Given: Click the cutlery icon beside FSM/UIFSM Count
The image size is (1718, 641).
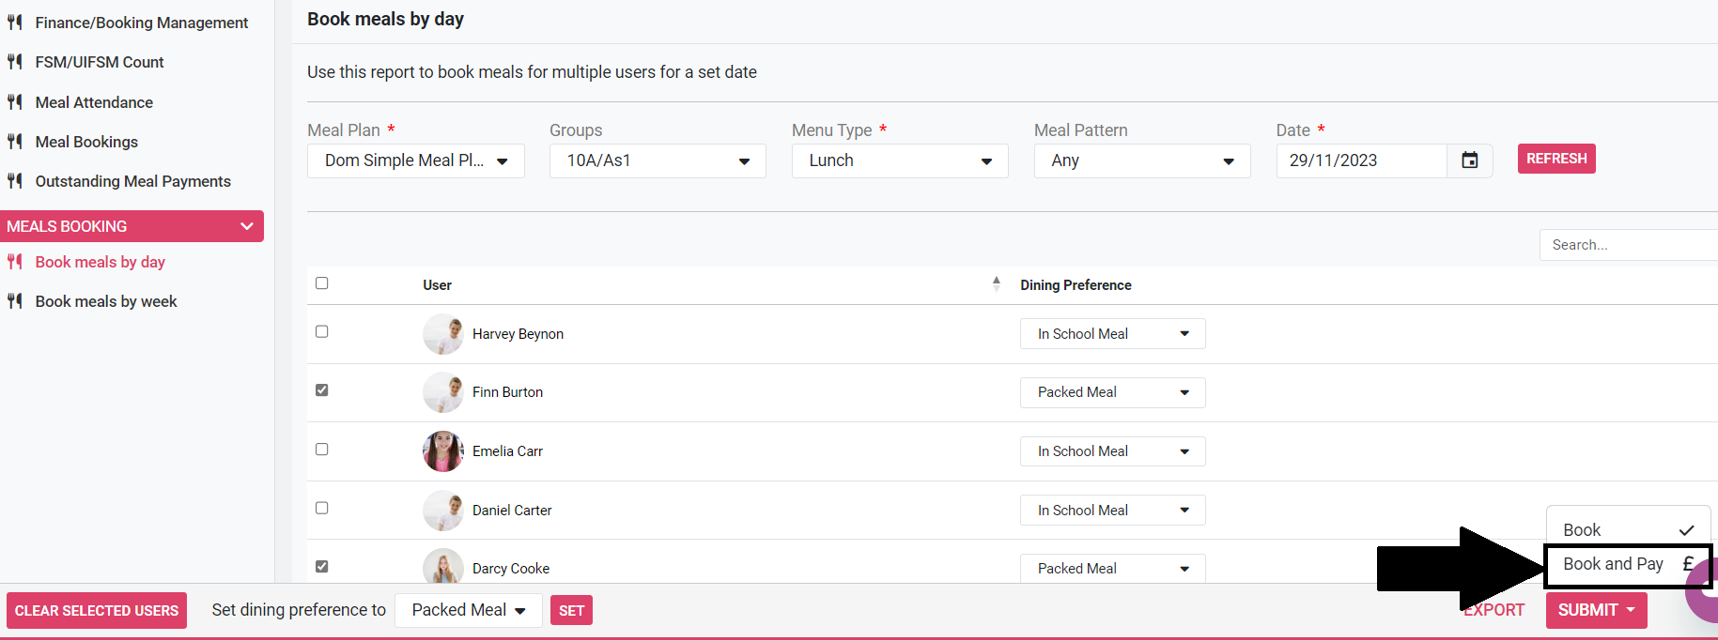Looking at the screenshot, I should (x=15, y=62).
